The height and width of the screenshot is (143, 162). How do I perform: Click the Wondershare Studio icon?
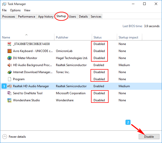[x=10, y=100]
